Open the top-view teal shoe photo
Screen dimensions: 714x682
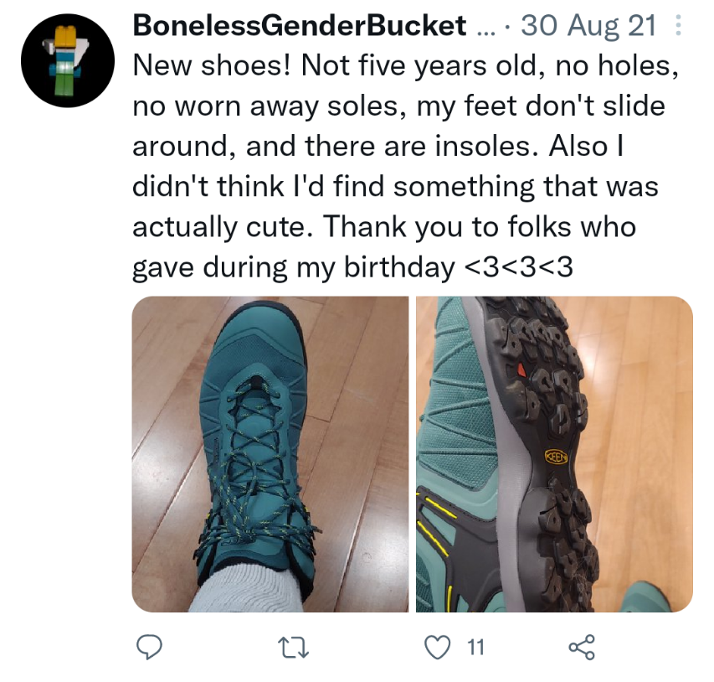coord(270,454)
